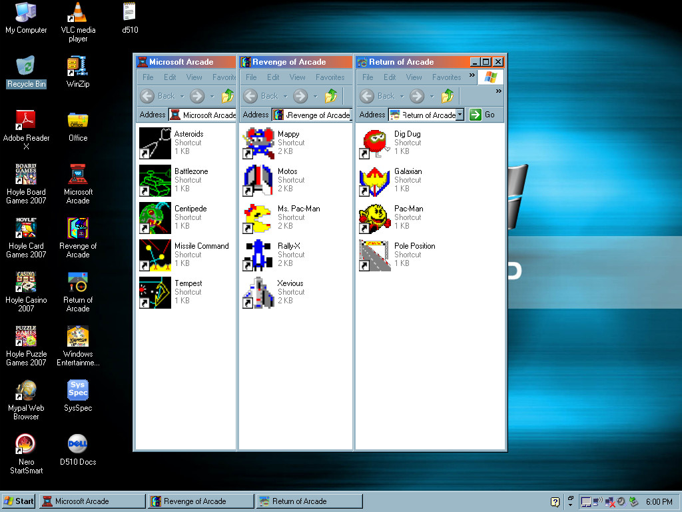Select the Nero StartSmart desktop icon
This screenshot has height=512, width=682.
(x=26, y=453)
